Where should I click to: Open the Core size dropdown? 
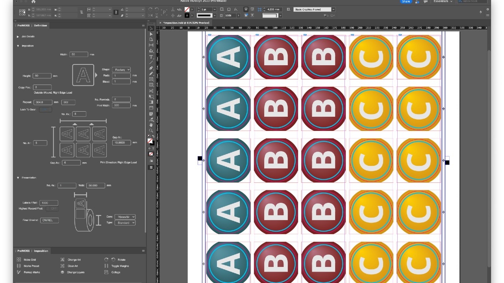(x=125, y=217)
